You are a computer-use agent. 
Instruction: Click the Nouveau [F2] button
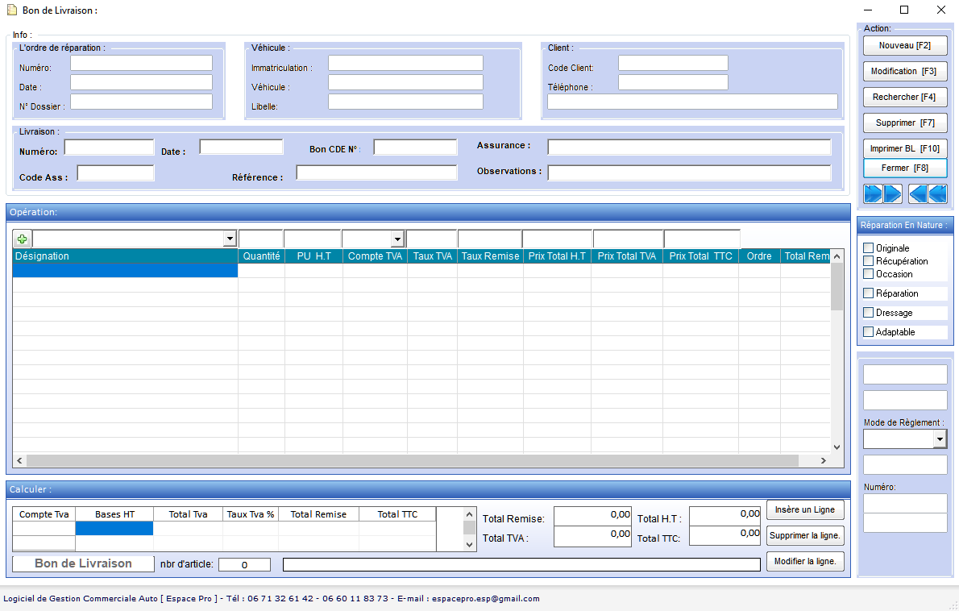(x=905, y=45)
